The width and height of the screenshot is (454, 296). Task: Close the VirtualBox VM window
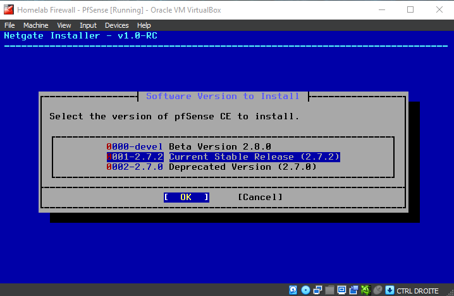click(x=439, y=9)
